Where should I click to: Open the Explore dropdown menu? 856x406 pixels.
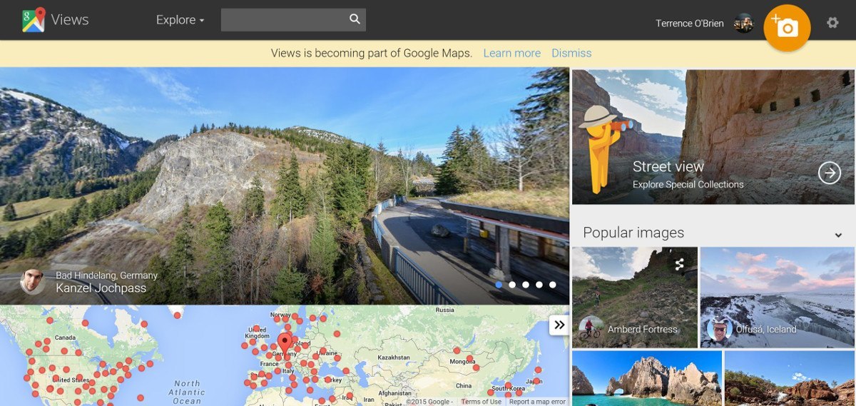[180, 20]
